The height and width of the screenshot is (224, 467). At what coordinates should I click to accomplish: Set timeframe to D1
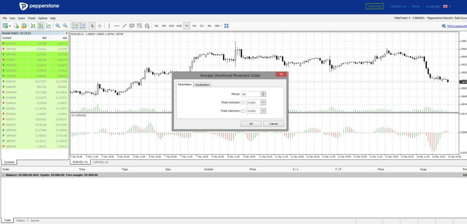(202, 26)
